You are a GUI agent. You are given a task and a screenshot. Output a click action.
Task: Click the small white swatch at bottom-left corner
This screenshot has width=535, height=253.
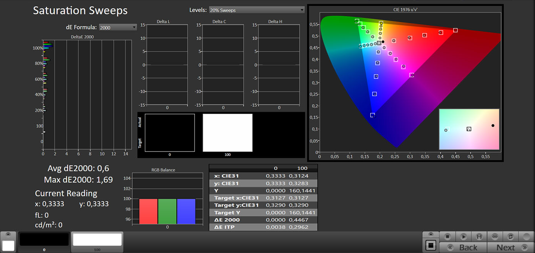pyautogui.click(x=8, y=245)
